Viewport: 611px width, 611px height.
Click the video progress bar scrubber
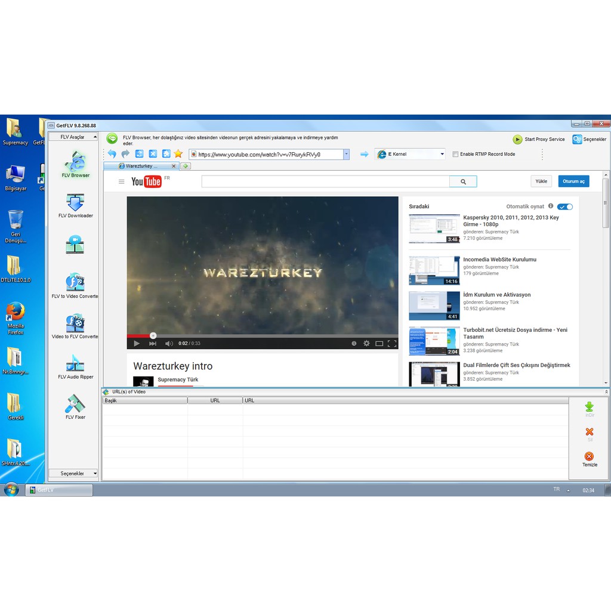[153, 335]
